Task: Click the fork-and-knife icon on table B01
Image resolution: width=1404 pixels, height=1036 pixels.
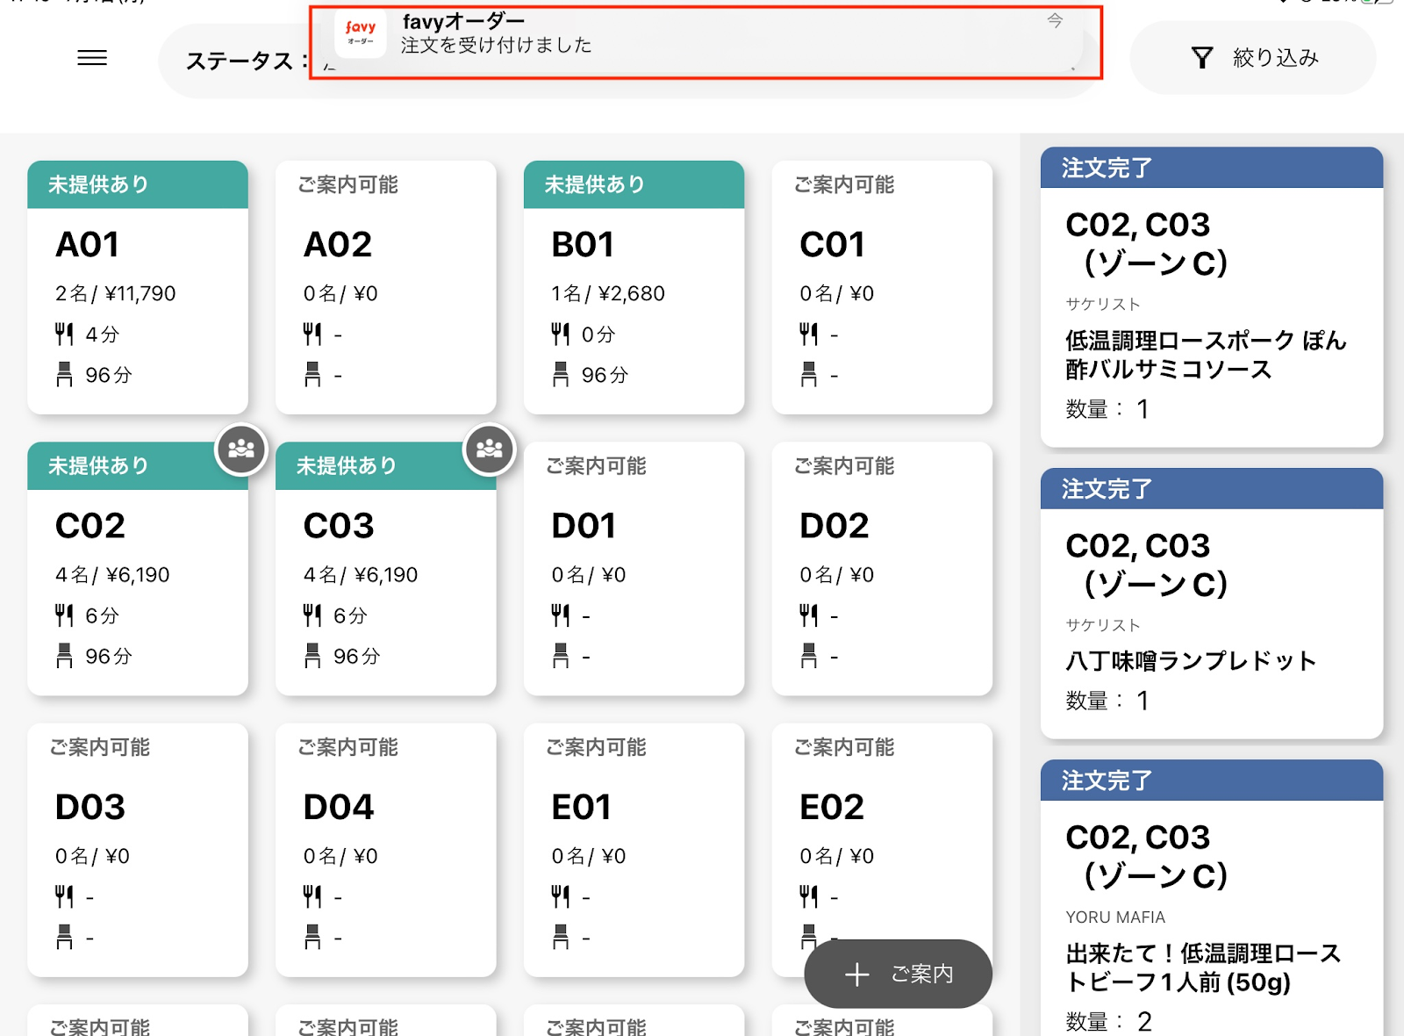Action: pyautogui.click(x=561, y=334)
